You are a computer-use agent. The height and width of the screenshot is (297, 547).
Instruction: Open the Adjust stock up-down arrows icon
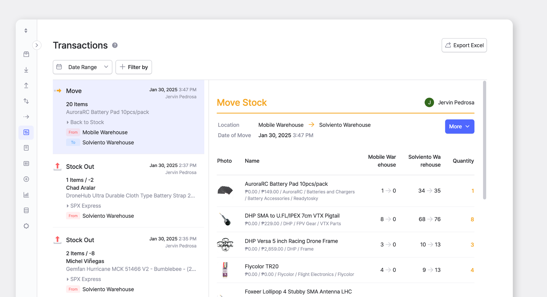pos(26,101)
